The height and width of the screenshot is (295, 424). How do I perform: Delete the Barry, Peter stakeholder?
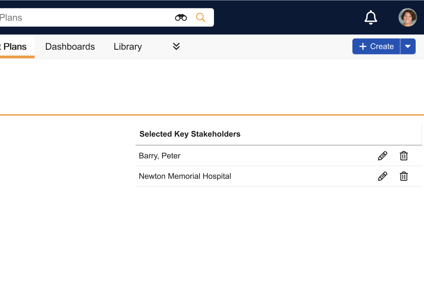point(404,156)
